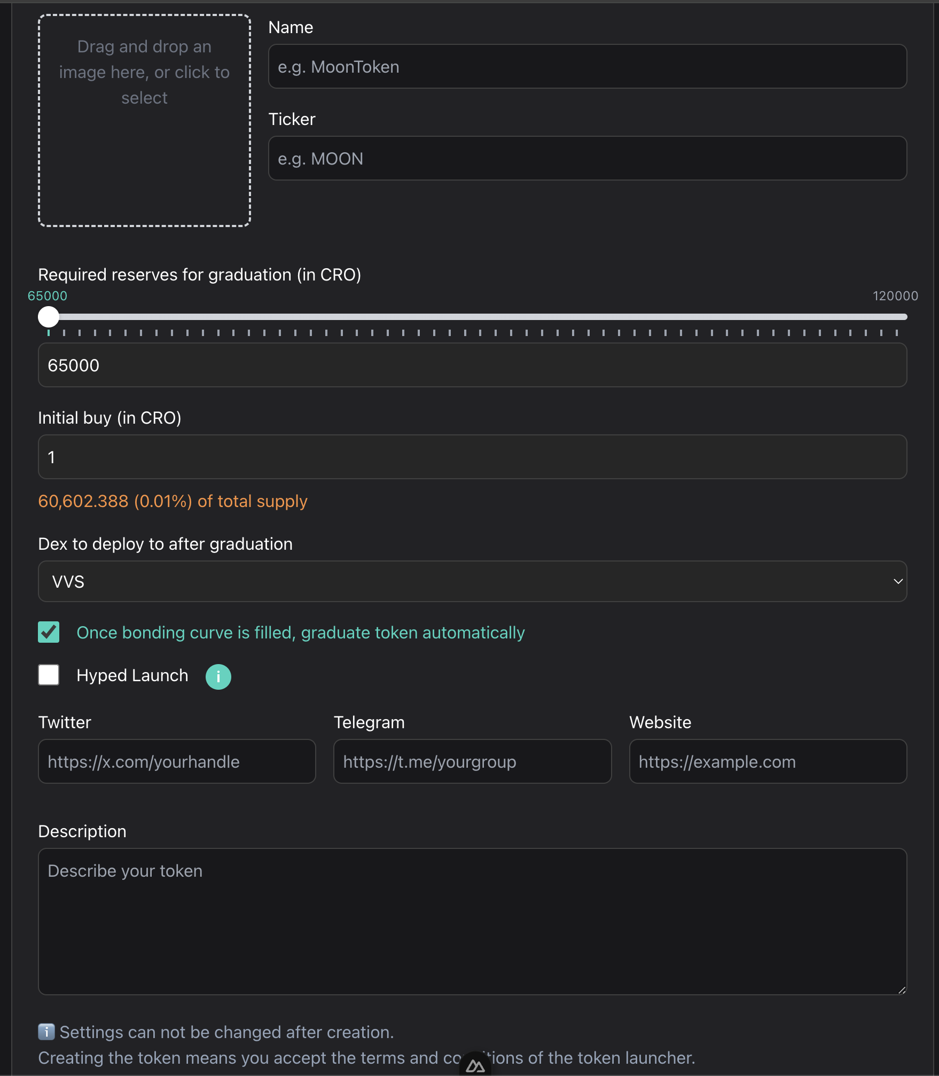Viewport: 939px width, 1076px height.
Task: Click the Nuxt logo icon at bottom
Action: (x=475, y=1066)
